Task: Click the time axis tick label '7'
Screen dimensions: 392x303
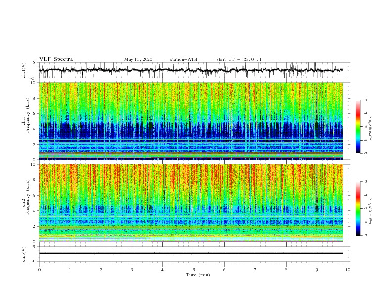Action: pyautogui.click(x=255, y=270)
